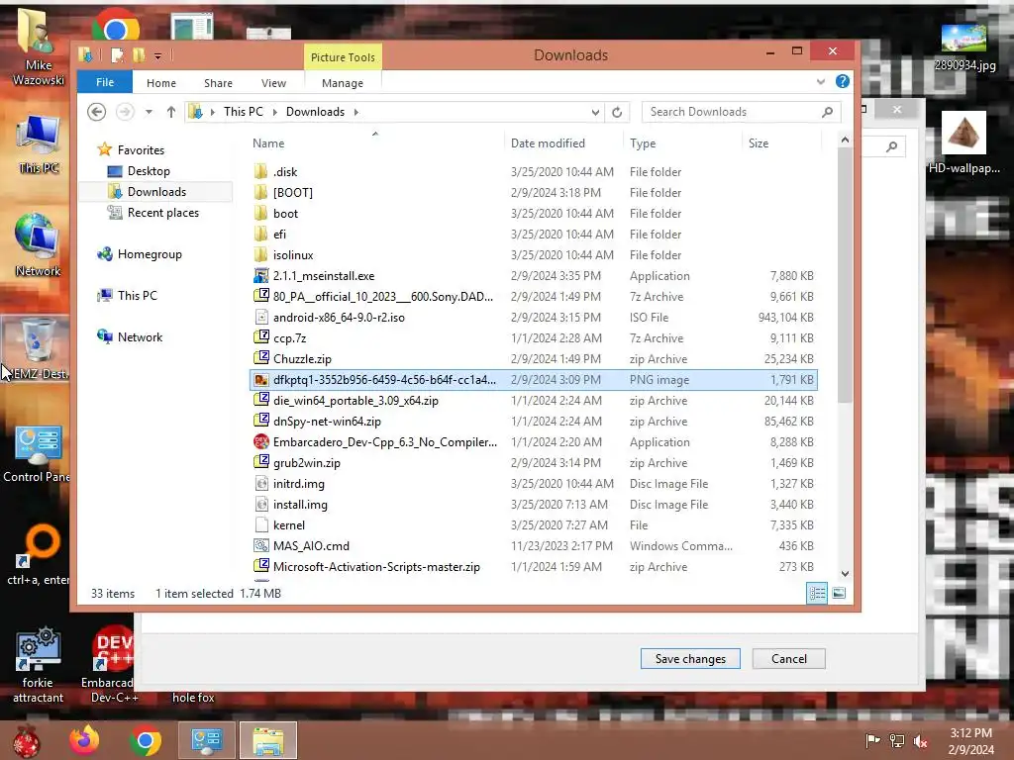
Task: Expand breadcrumb root arrow before This PC
Action: click(212, 112)
